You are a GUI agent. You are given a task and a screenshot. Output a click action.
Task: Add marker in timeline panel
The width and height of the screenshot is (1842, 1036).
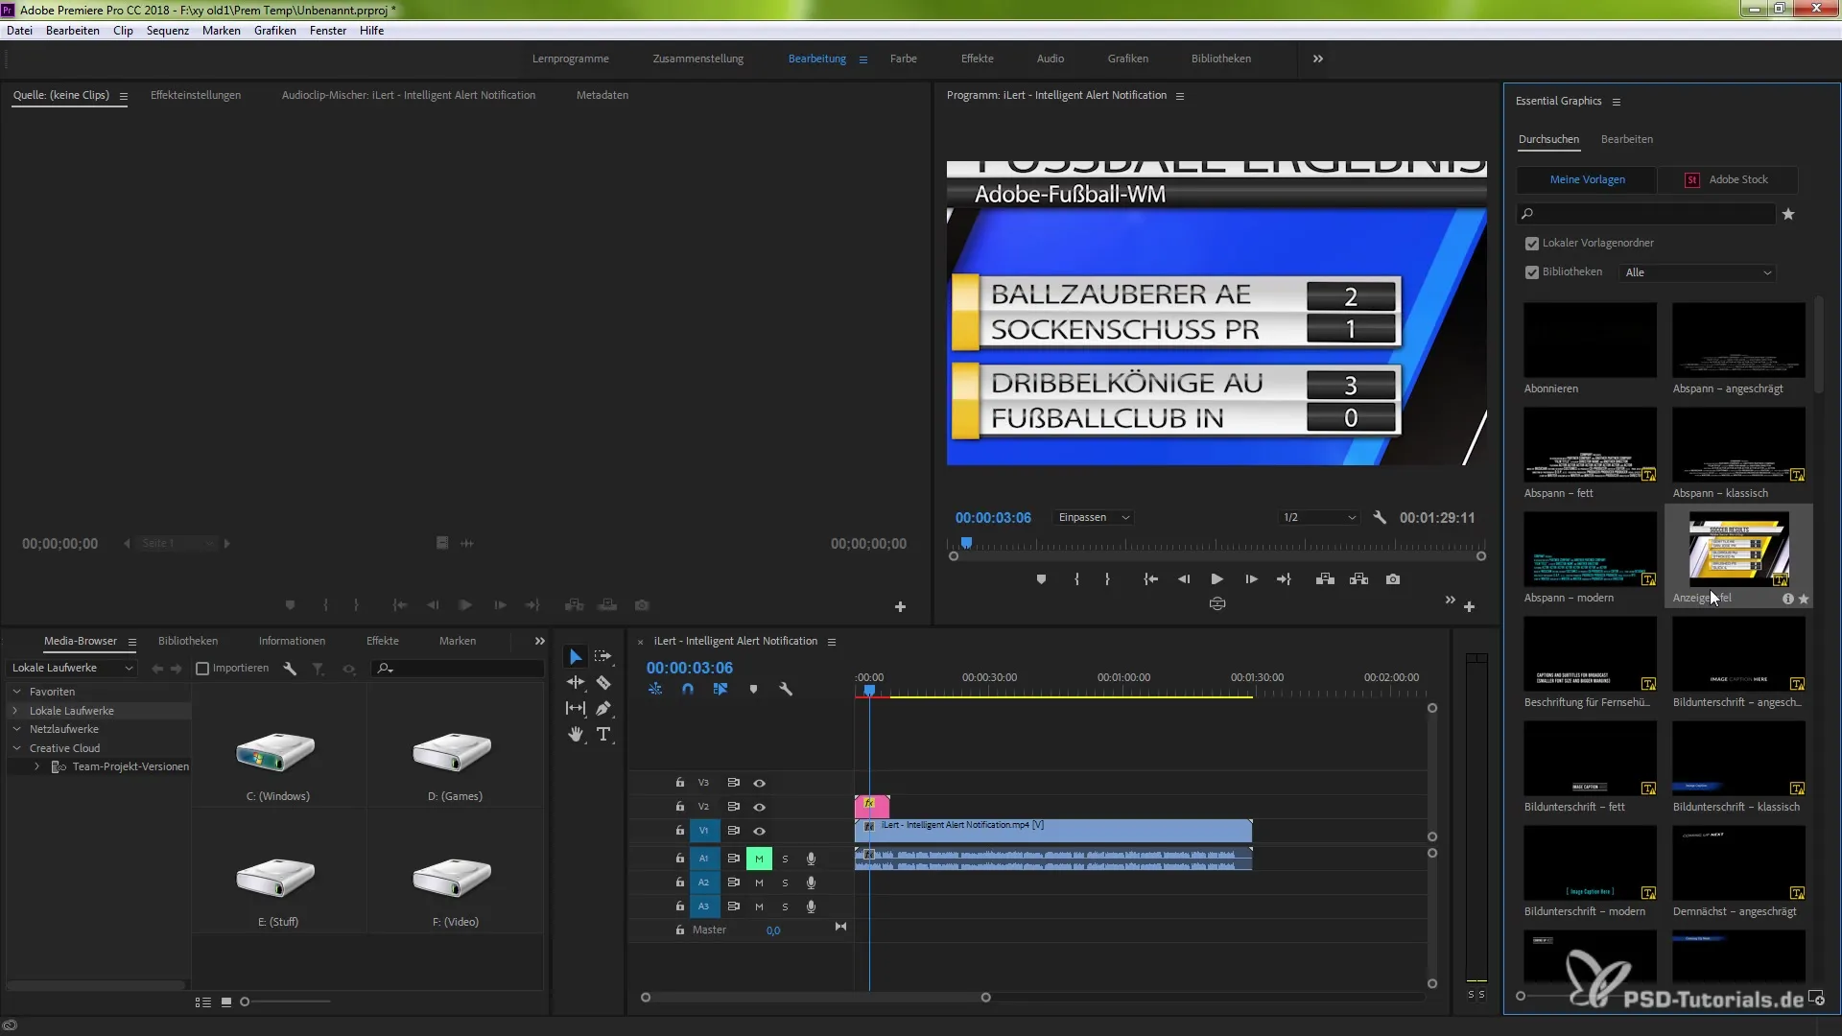(753, 689)
